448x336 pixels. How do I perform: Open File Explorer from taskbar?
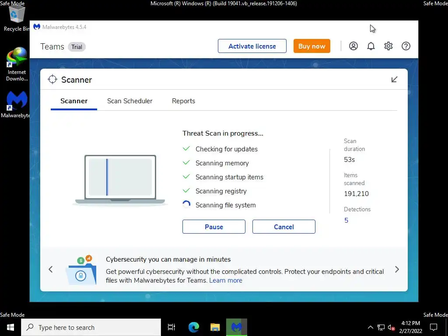(215, 327)
